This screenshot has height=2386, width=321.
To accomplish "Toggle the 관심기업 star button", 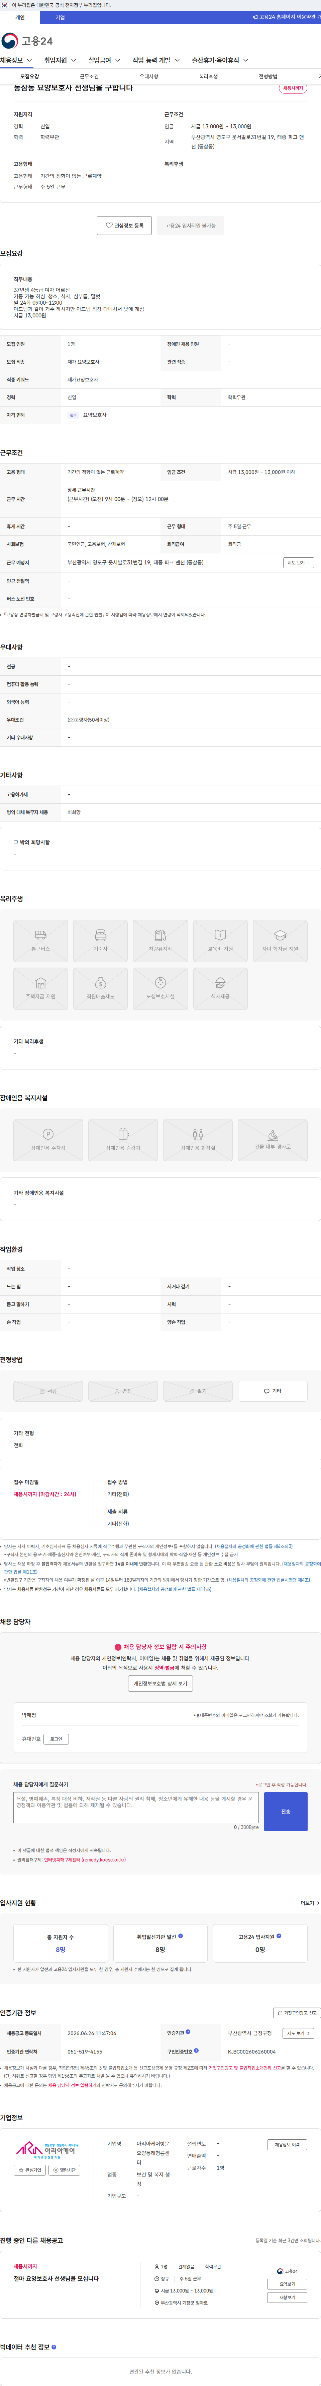I will 30,2170.
